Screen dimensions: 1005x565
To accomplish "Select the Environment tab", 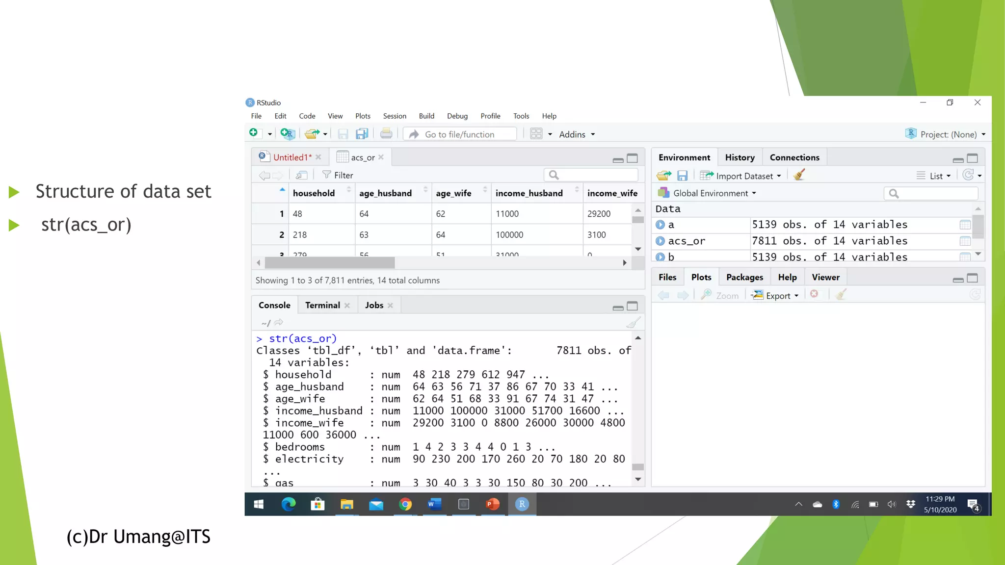I will 684,157.
